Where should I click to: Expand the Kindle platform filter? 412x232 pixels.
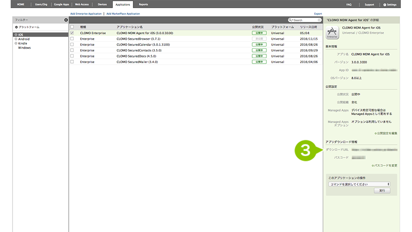[x=16, y=44]
